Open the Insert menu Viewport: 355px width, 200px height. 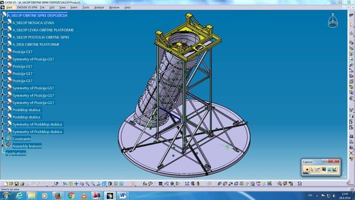point(74,7)
